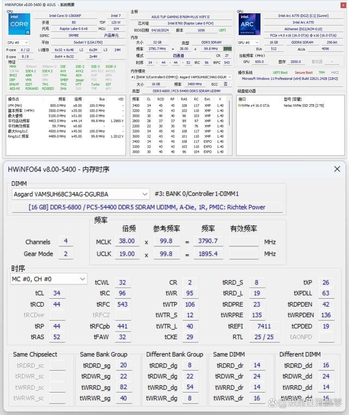Click the tRRD_S value 8
349x415 pixels.
[257, 282]
